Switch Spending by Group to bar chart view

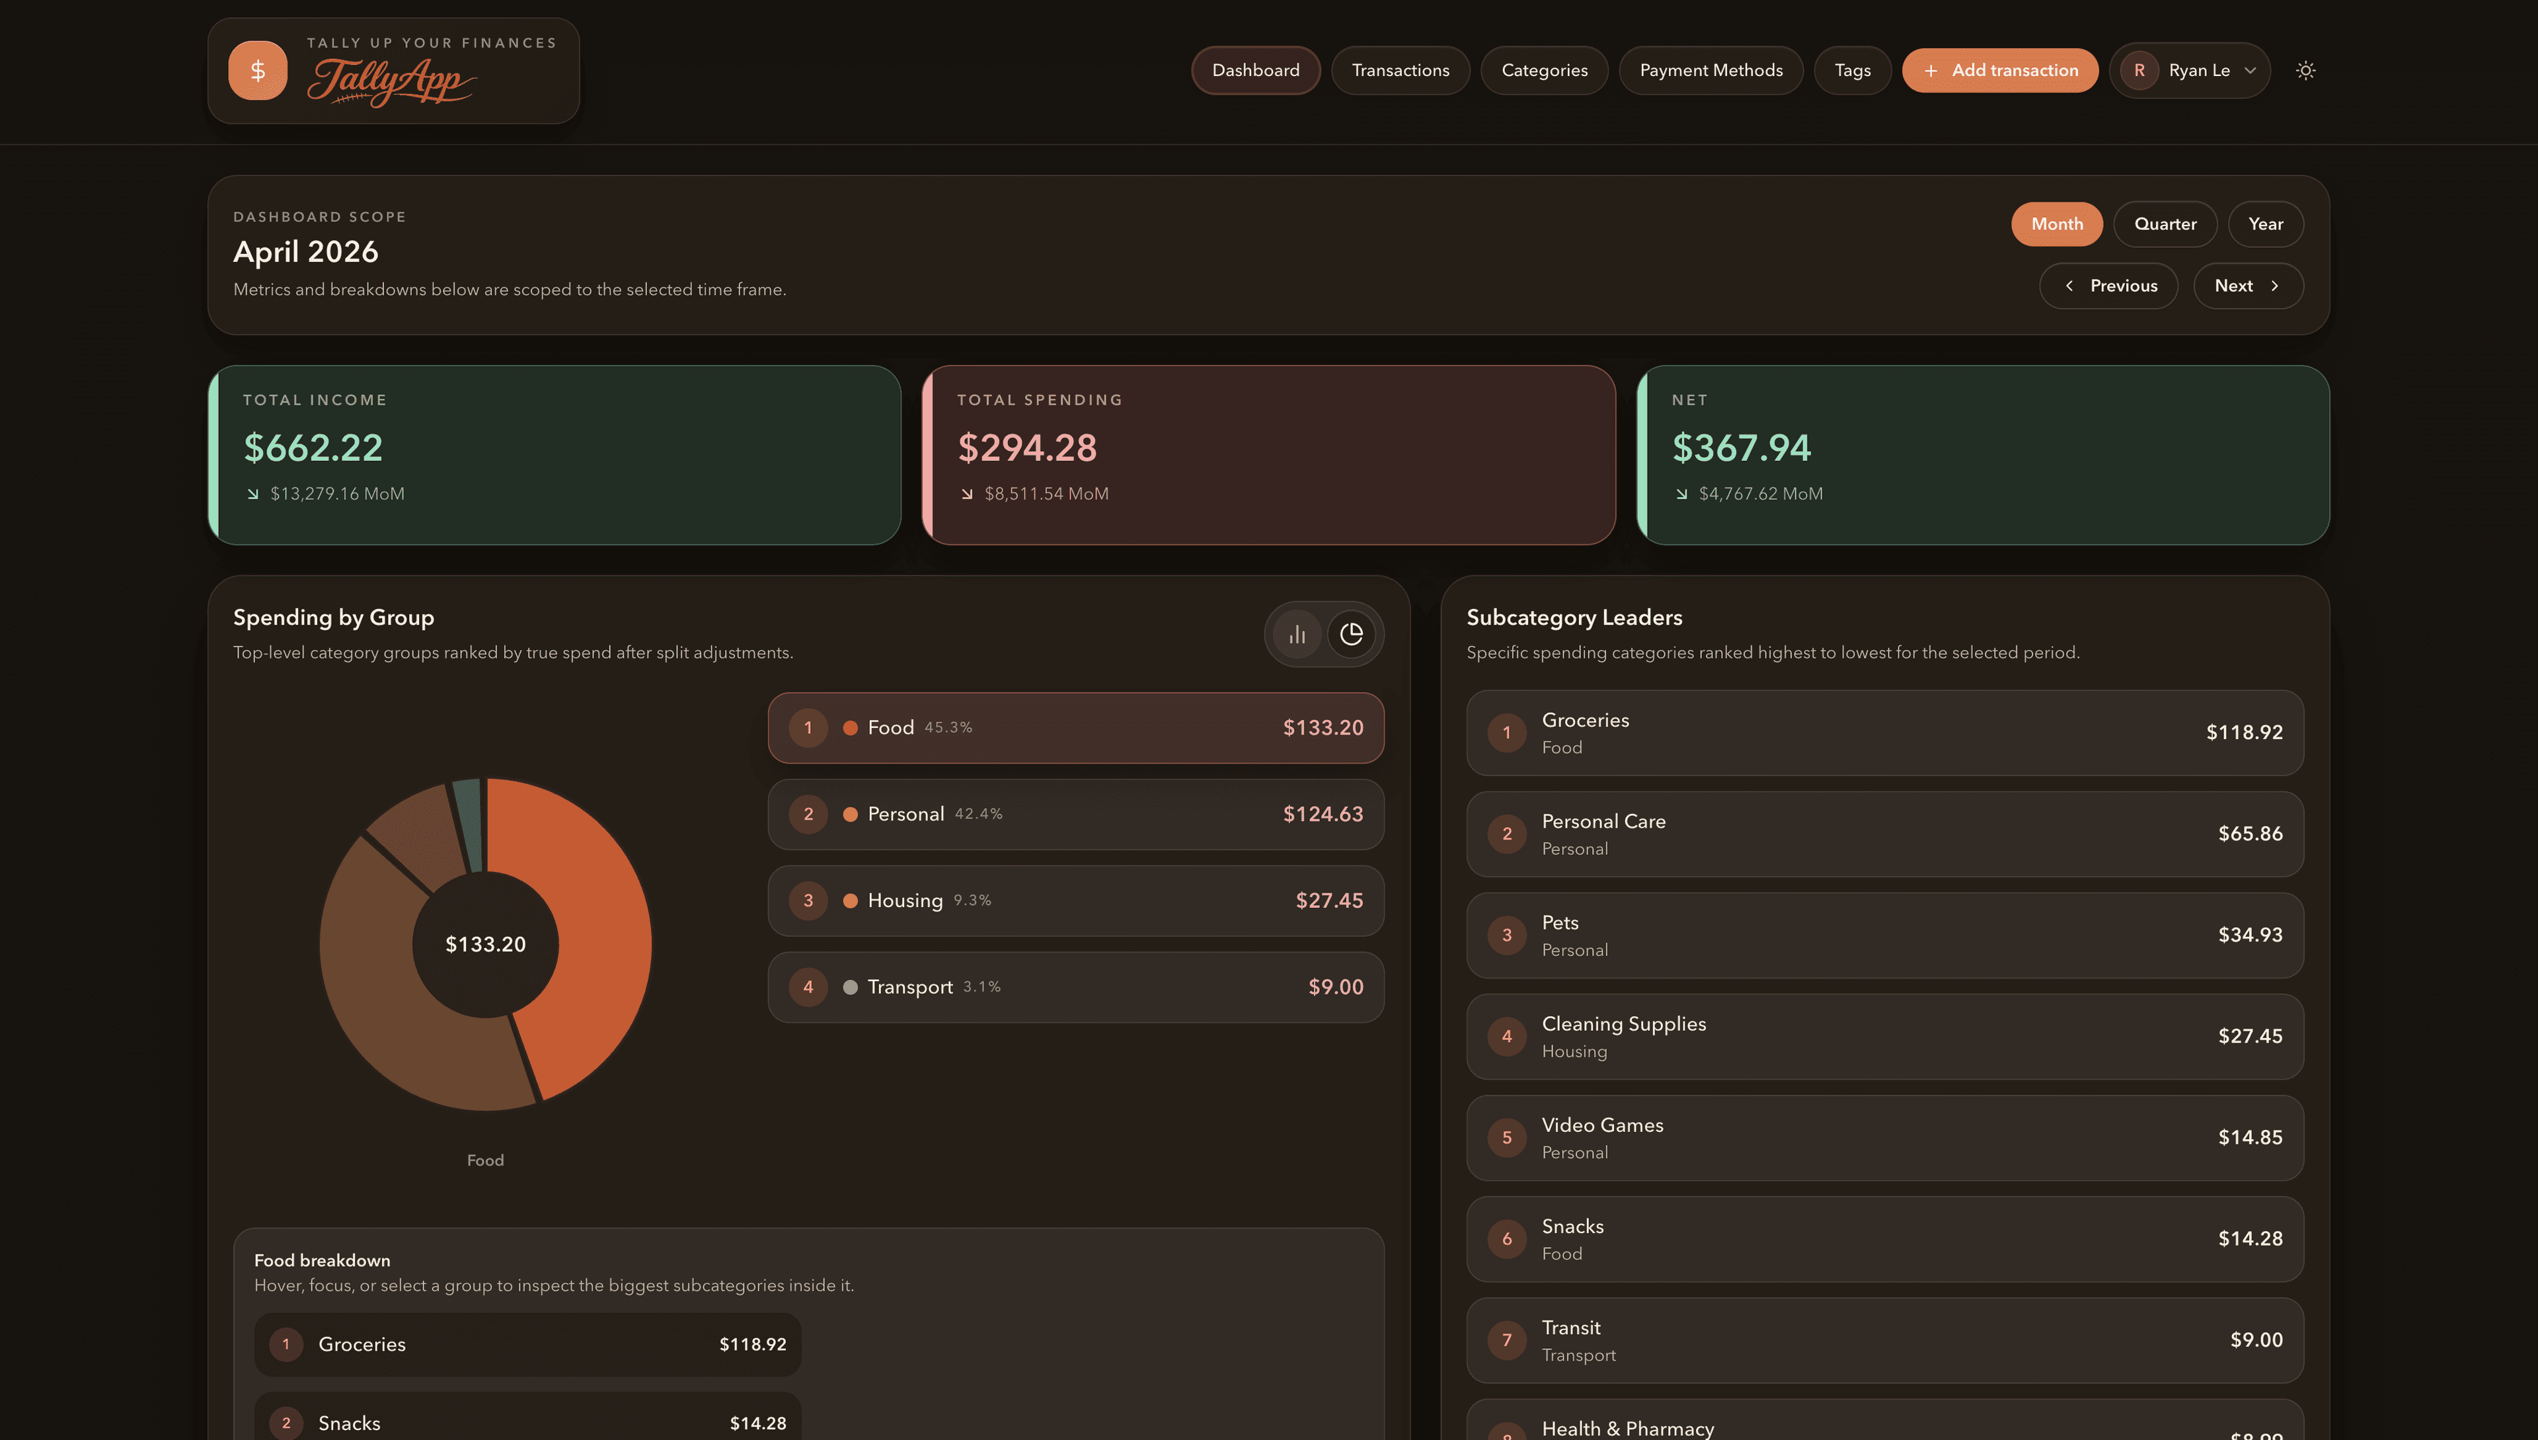pos(1296,634)
